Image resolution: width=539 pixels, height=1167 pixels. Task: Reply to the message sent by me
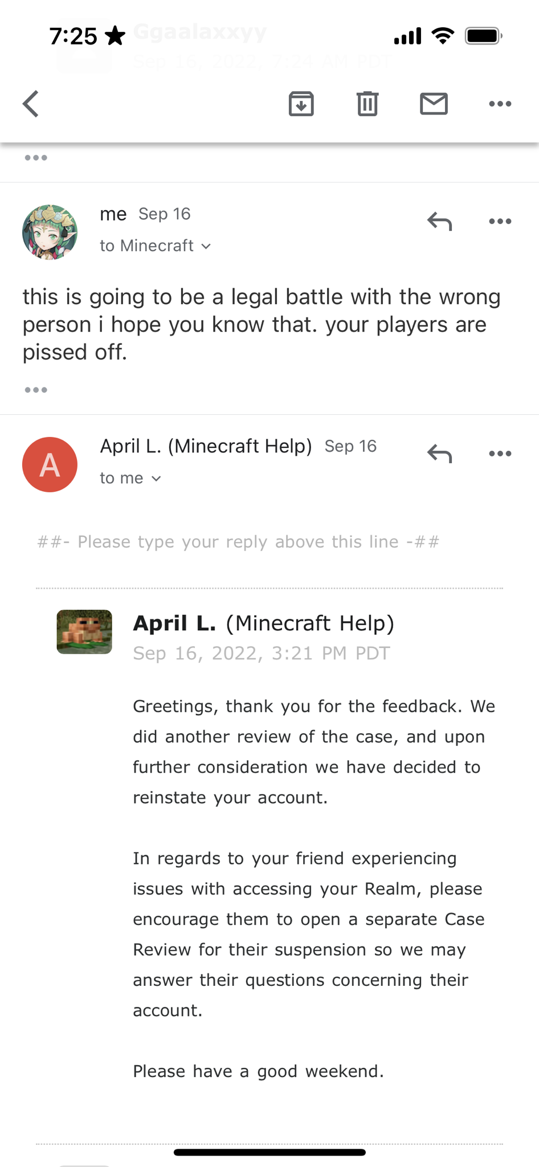439,221
